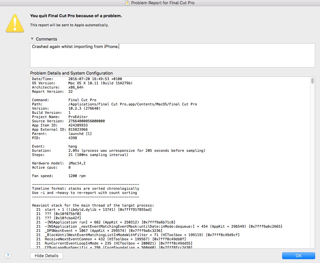Click 'This report will be sent to Apple automatically.'
The height and width of the screenshot is (263, 320).
69,25
